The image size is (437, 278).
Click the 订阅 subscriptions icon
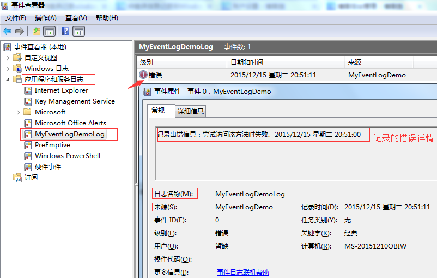(17, 178)
